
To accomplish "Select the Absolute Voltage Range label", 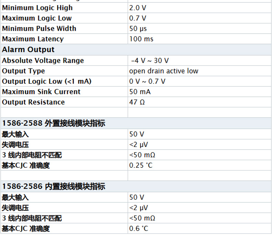I will click(43, 60).
